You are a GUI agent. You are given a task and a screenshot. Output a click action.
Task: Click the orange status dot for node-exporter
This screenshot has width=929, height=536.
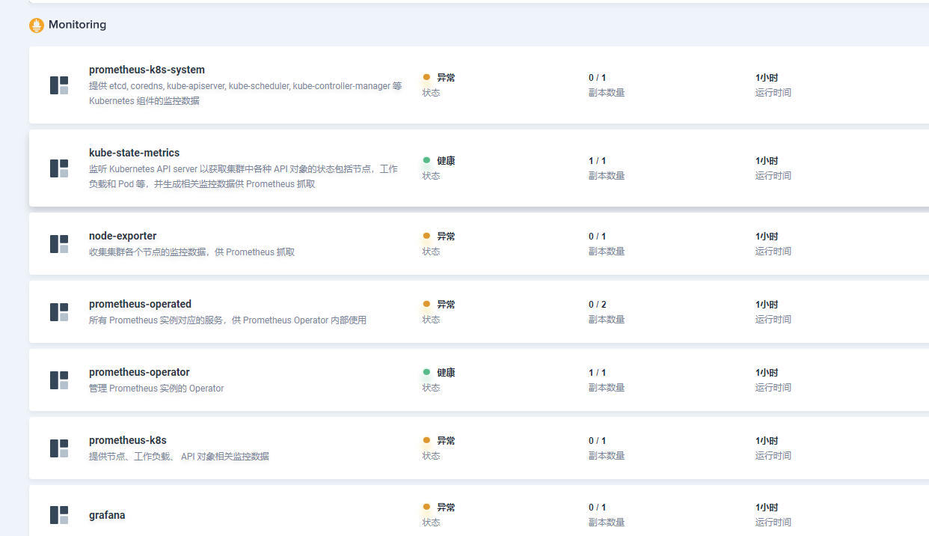click(426, 236)
